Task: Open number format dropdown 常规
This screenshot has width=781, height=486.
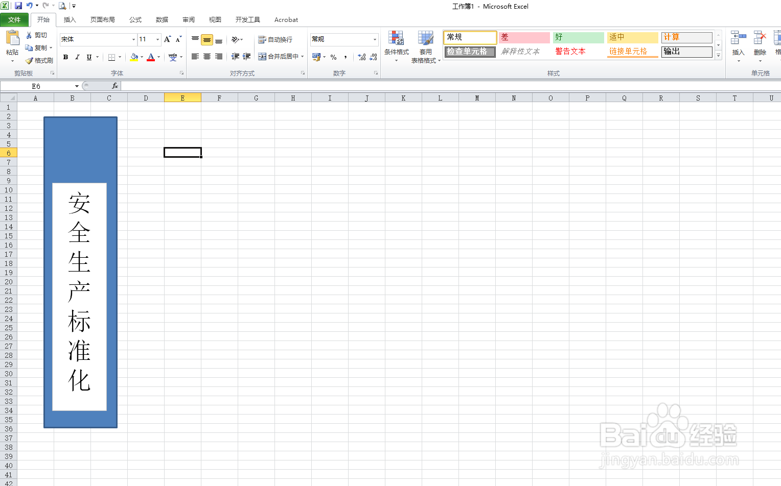Action: [x=375, y=39]
